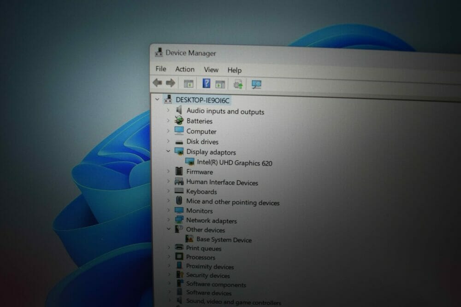Select the Firmware label
Screen dimensions: 461x307
click(200, 172)
